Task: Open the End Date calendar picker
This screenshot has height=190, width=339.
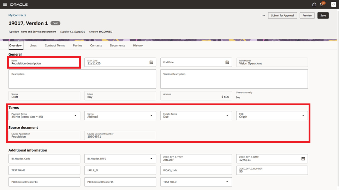Action: [227, 62]
